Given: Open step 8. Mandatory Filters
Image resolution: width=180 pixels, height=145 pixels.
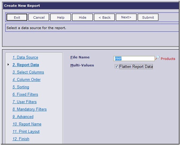Looking at the screenshot, I should 30,109.
